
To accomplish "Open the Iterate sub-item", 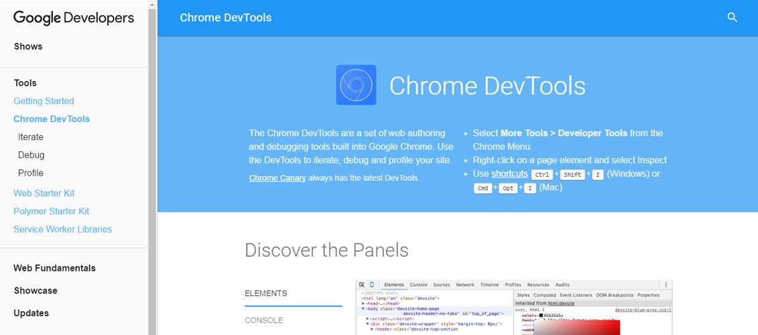I will tap(30, 137).
